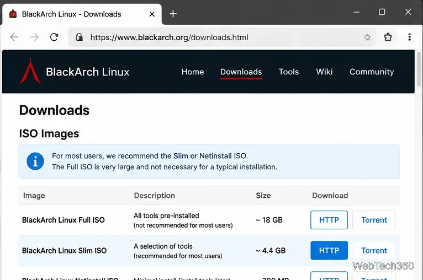Viewport: 423px width, 280px height.
Task: Click 'A selection of tools' description
Action: (x=163, y=246)
